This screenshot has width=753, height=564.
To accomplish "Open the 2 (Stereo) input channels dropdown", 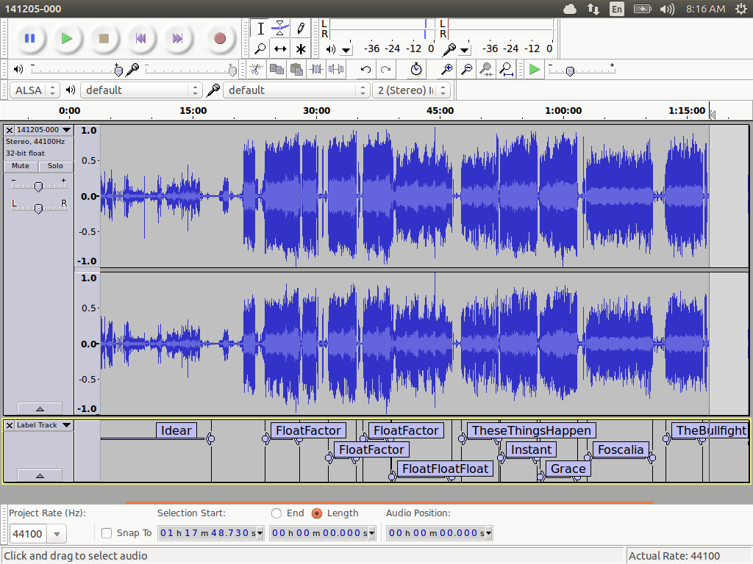I will click(x=412, y=90).
